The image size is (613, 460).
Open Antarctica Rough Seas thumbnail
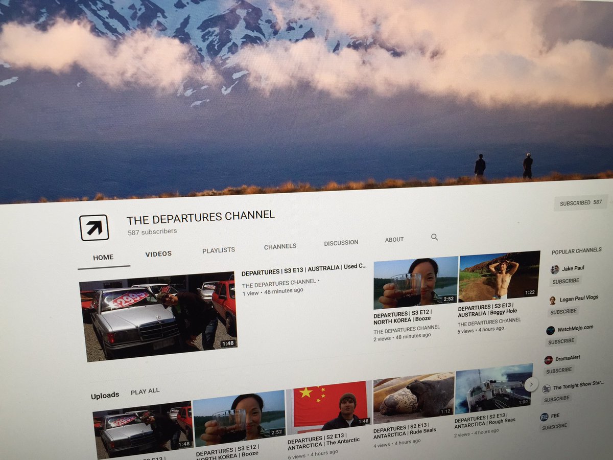coord(494,389)
